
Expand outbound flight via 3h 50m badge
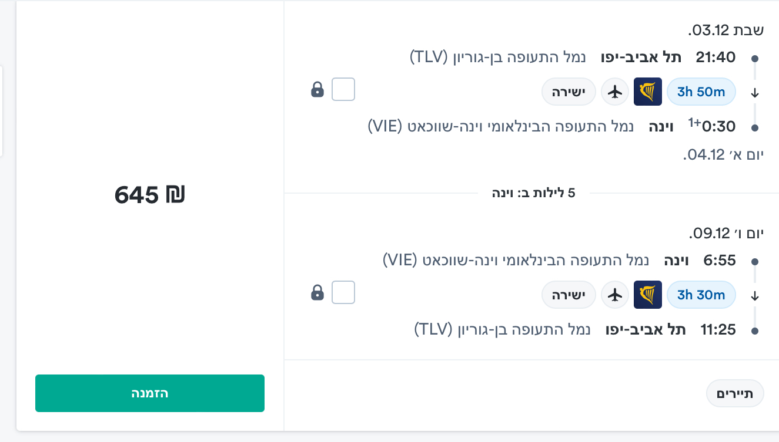pyautogui.click(x=701, y=92)
